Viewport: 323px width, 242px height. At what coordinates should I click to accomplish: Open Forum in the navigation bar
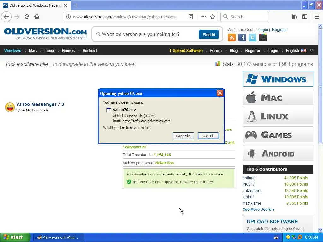(216, 51)
